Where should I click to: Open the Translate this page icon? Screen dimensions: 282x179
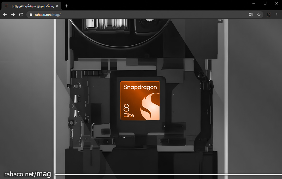251,15
